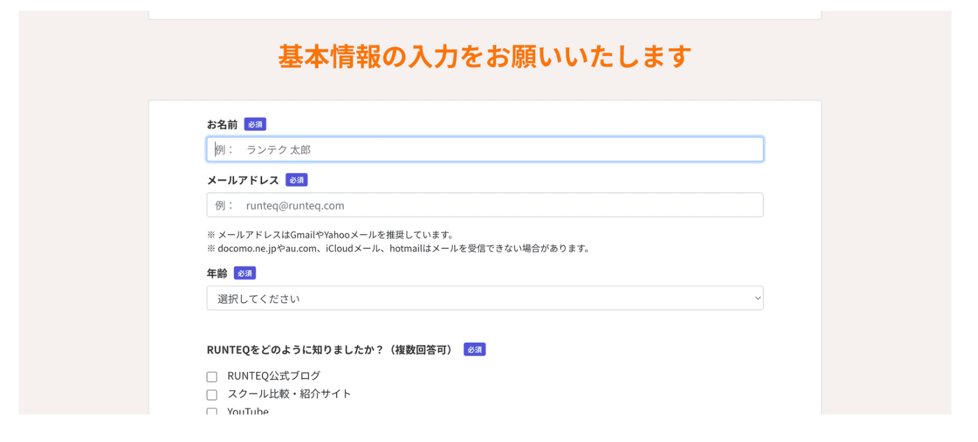Viewport: 978px width, 442px height.
Task: Click the スクール比較・紹介サイト option label text
Action: coord(289,394)
